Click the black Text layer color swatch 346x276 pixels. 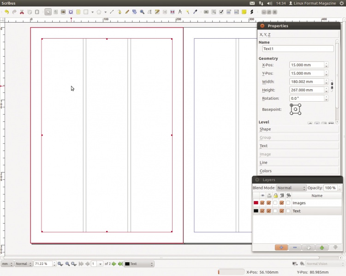pyautogui.click(x=256, y=211)
